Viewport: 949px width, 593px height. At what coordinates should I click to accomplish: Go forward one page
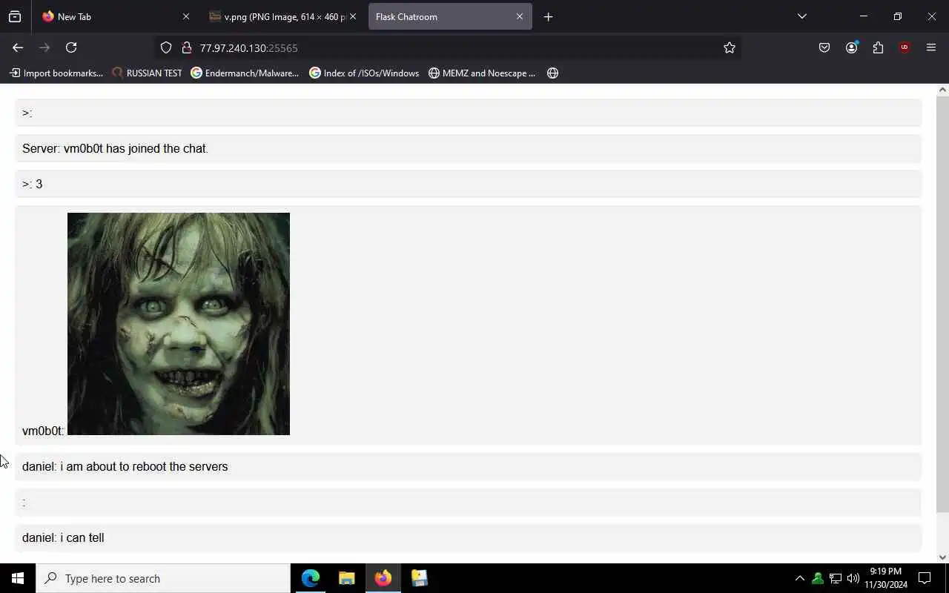(44, 47)
